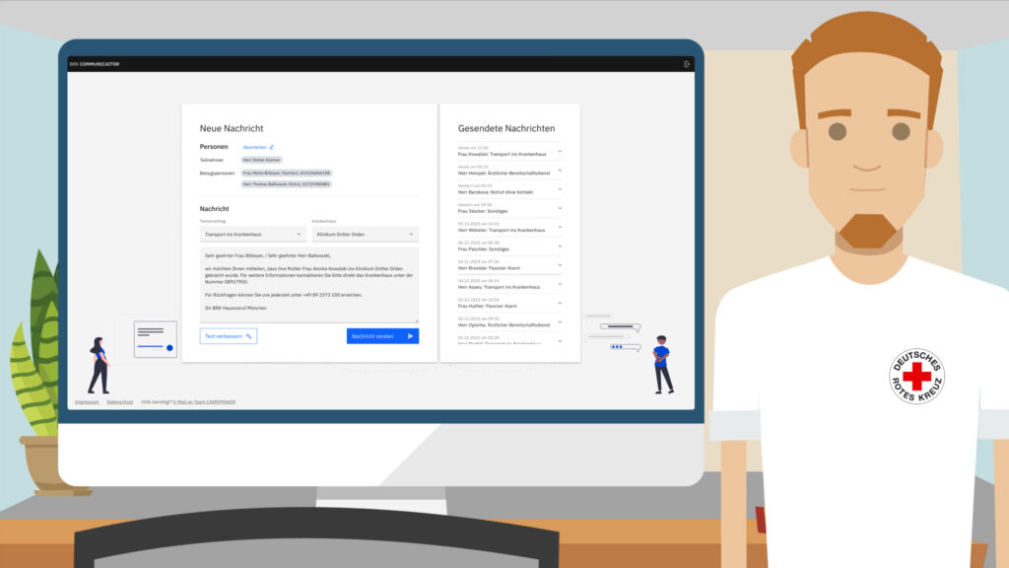Click the Frau Meike Bilbeyer (Tochter) contact chip
The height and width of the screenshot is (568, 1009).
287,174
